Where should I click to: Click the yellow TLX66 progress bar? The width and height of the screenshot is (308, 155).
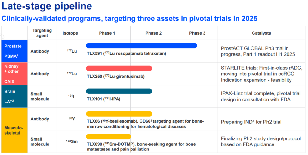coord(119,114)
